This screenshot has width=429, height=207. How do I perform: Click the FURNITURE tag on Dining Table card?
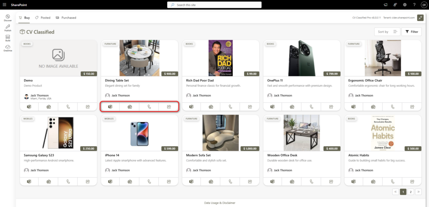110,44
